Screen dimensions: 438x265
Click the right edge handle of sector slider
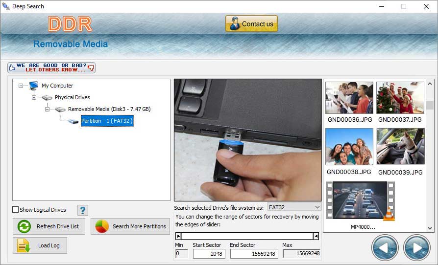316,236
